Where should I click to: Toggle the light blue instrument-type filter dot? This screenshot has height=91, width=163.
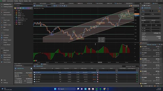(24, 8)
